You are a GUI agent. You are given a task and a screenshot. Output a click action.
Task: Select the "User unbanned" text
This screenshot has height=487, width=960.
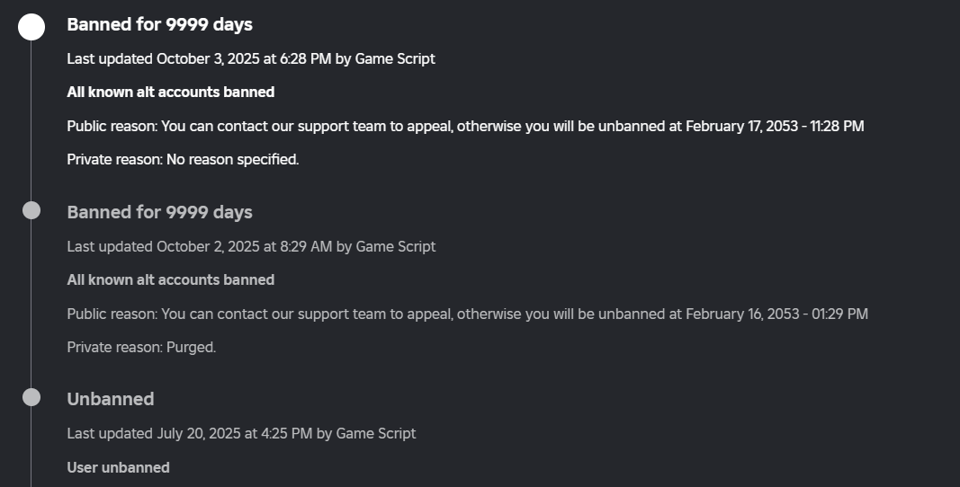[x=118, y=467]
